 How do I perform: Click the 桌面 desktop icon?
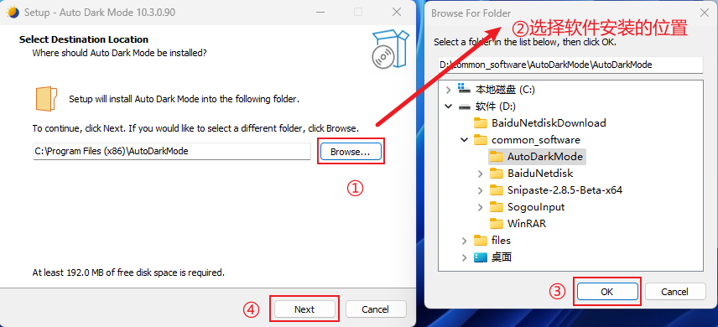pos(481,257)
